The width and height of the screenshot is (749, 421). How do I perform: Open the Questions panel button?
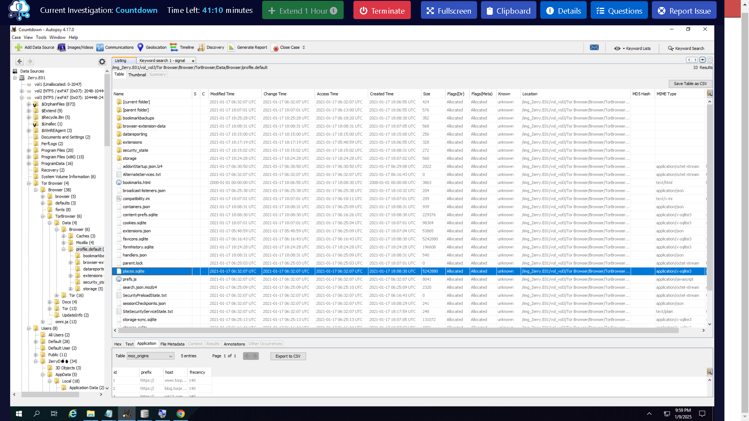click(619, 11)
